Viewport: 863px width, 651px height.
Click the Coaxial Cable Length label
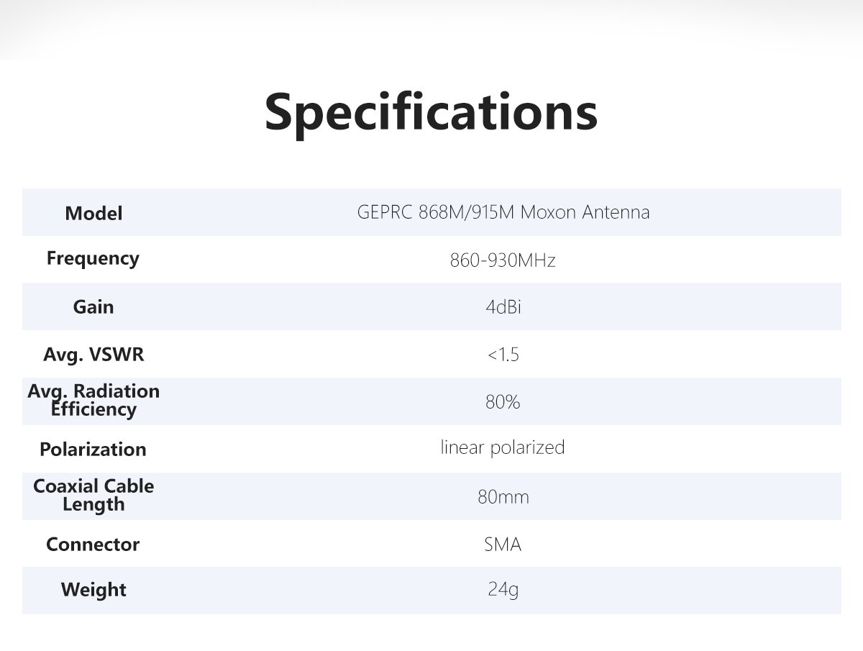(93, 495)
